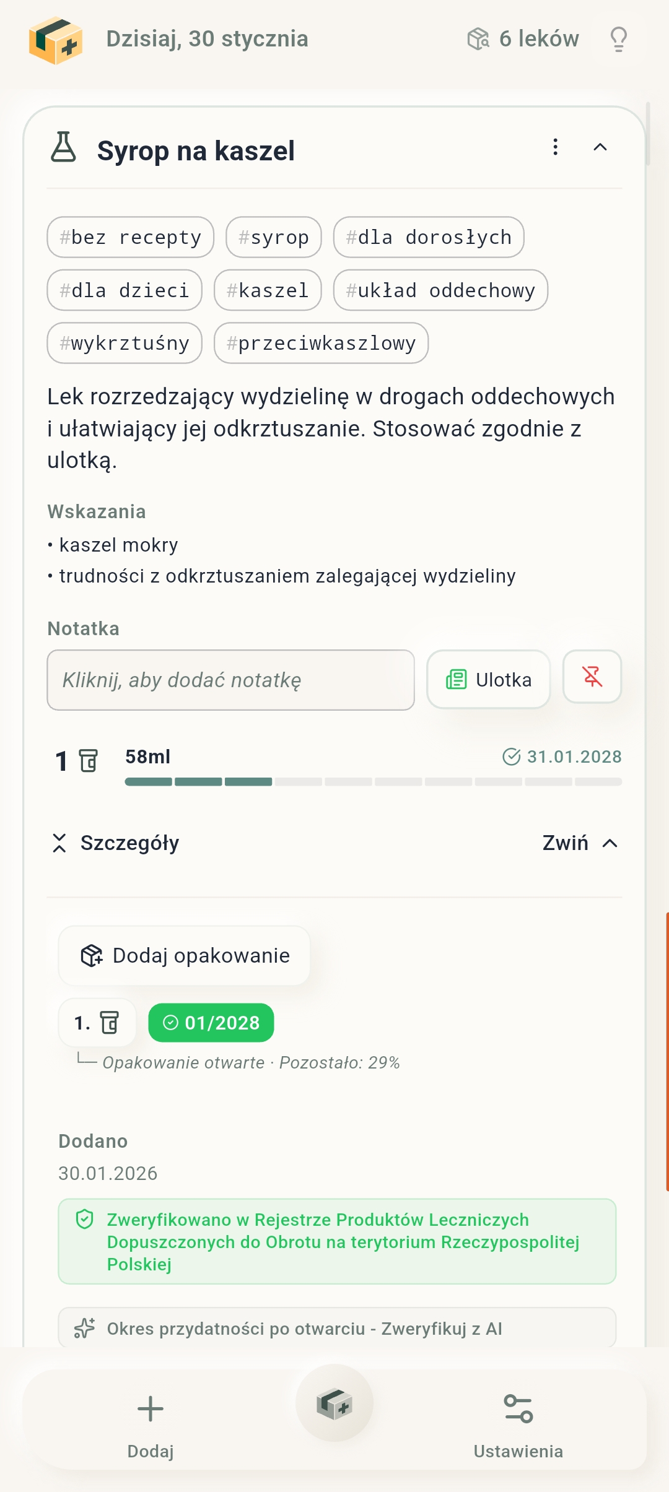Screen dimensions: 669x1492
Task: Click the lightbulb tips icon in top bar
Action: (x=618, y=38)
